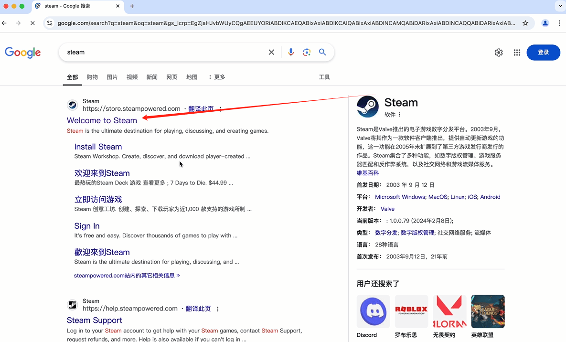
Task: Stop loading the page with X button
Action: [x=32, y=23]
